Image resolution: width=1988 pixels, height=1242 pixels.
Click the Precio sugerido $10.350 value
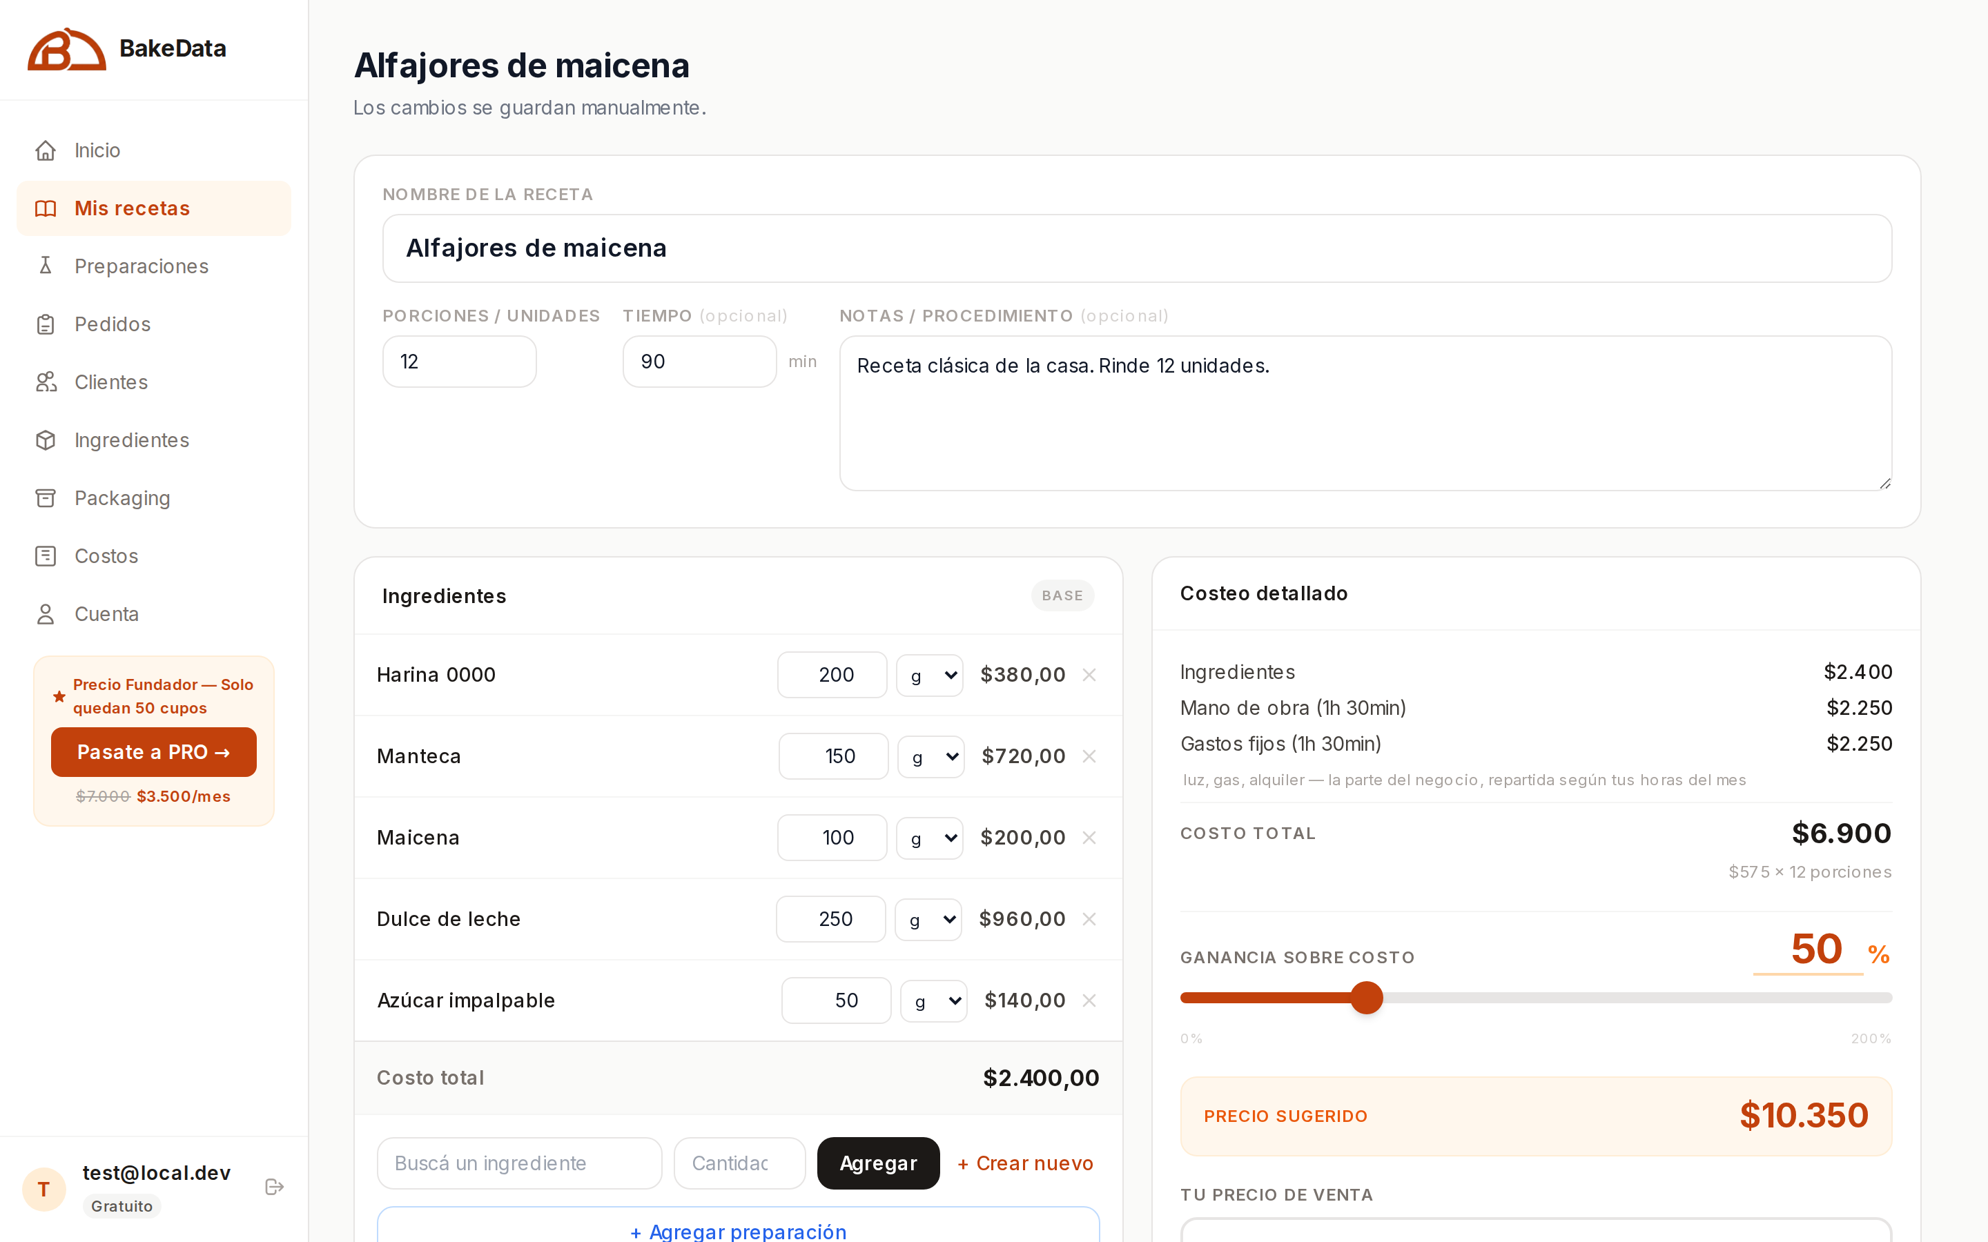[x=1804, y=1116]
